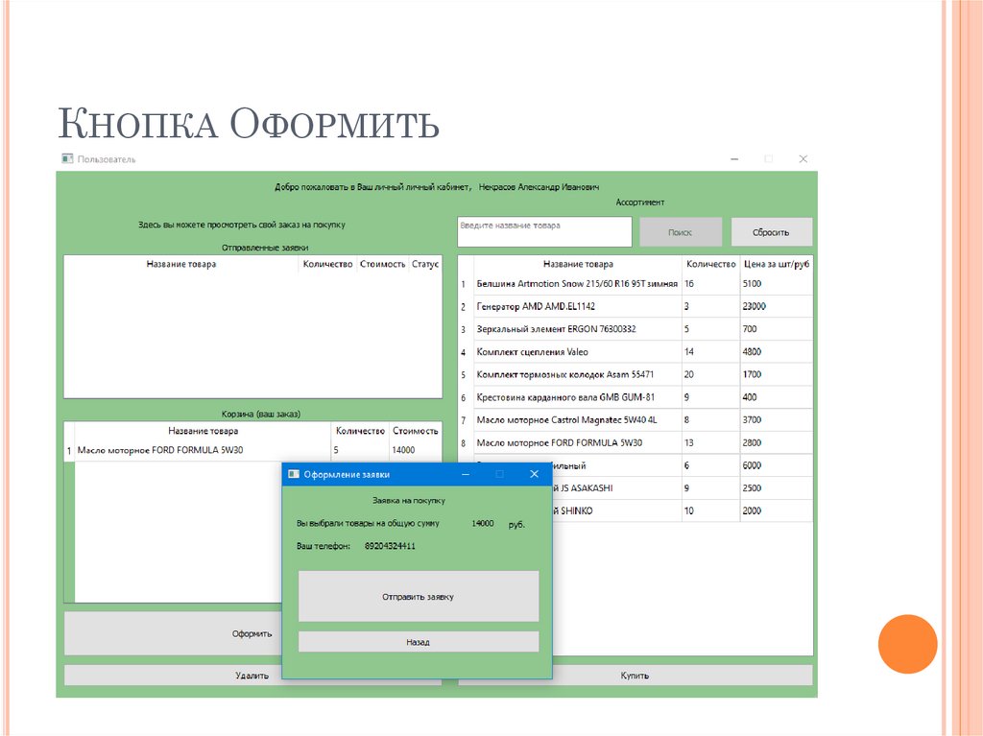Focus the product name search field
Image resolution: width=983 pixels, height=736 pixels.
click(x=544, y=231)
